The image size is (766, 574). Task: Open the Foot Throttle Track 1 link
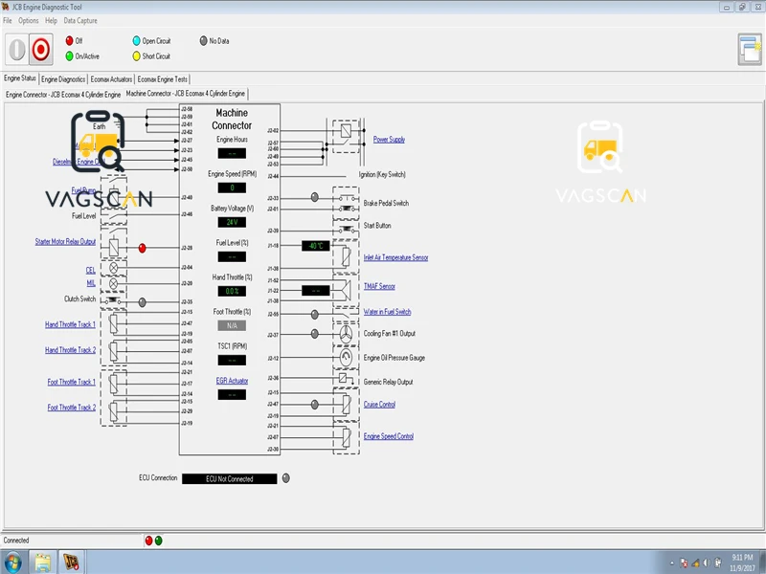(71, 382)
